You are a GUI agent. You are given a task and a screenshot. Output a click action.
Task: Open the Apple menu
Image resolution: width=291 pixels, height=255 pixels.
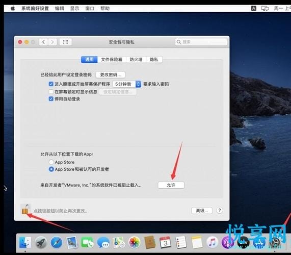tap(13, 8)
